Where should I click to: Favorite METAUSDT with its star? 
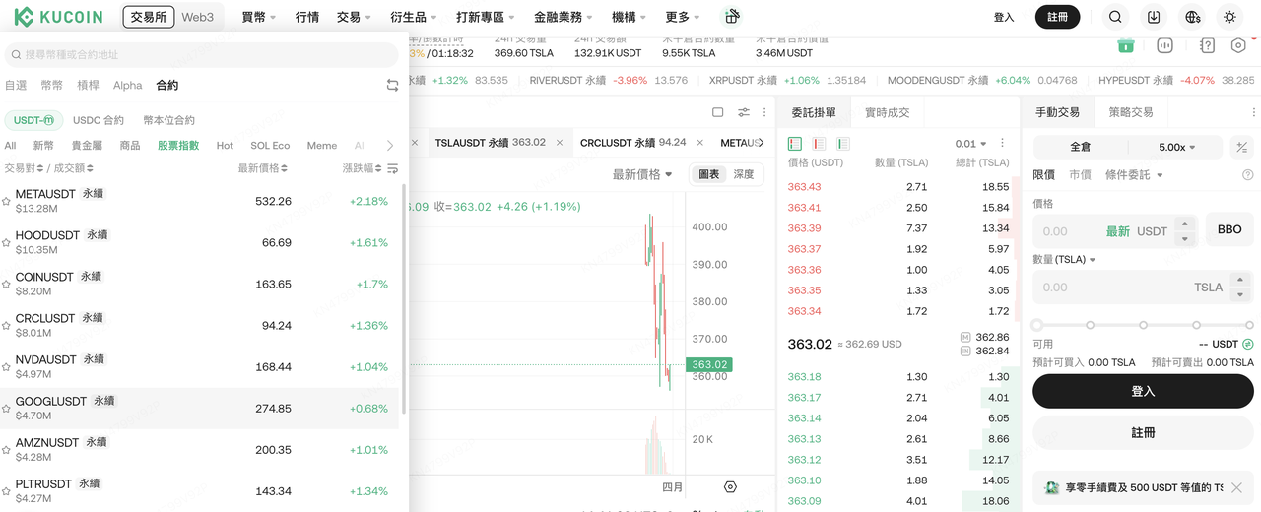click(x=7, y=201)
